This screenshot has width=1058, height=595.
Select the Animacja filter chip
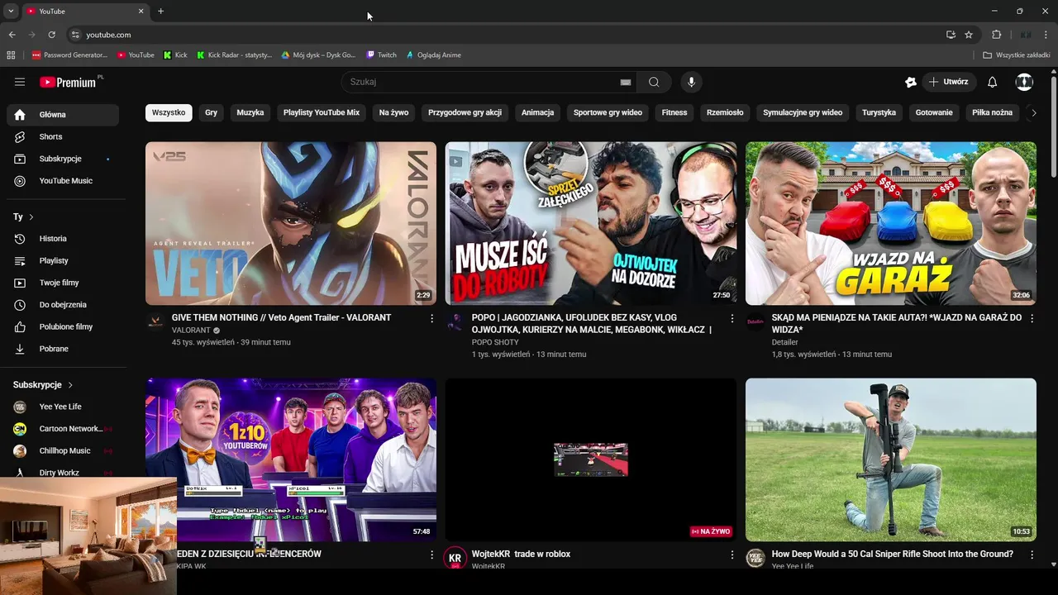point(537,112)
